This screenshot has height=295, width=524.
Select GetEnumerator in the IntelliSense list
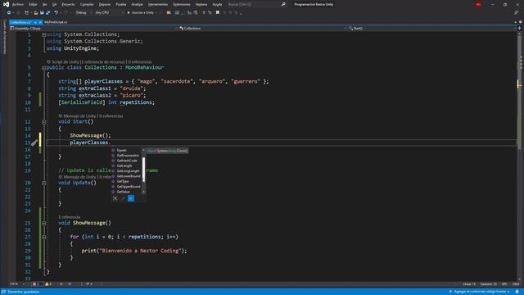pyautogui.click(x=127, y=156)
